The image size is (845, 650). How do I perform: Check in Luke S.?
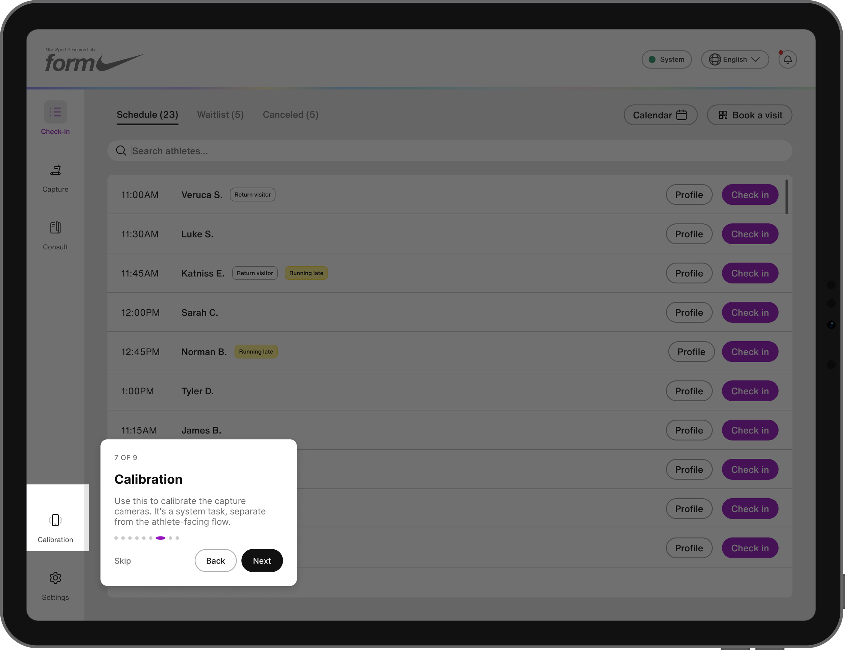(x=749, y=234)
